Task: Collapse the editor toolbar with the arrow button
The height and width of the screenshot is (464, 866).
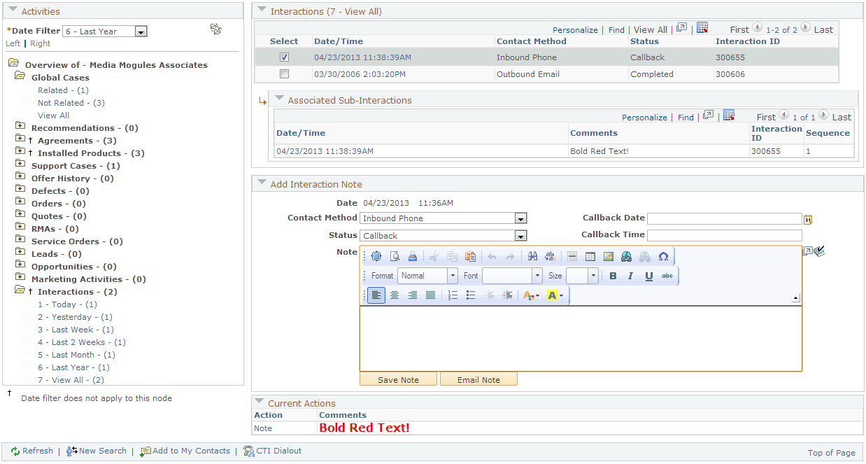Action: pyautogui.click(x=796, y=299)
